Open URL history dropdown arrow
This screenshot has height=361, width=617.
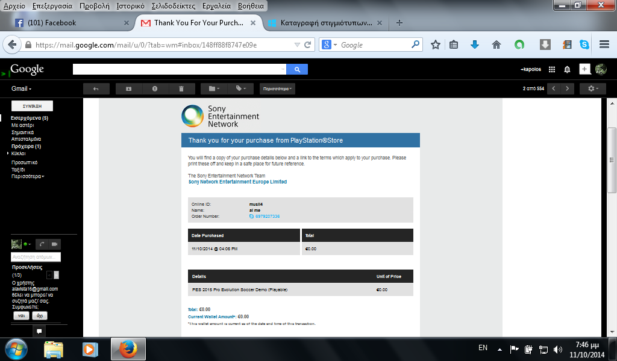point(297,45)
